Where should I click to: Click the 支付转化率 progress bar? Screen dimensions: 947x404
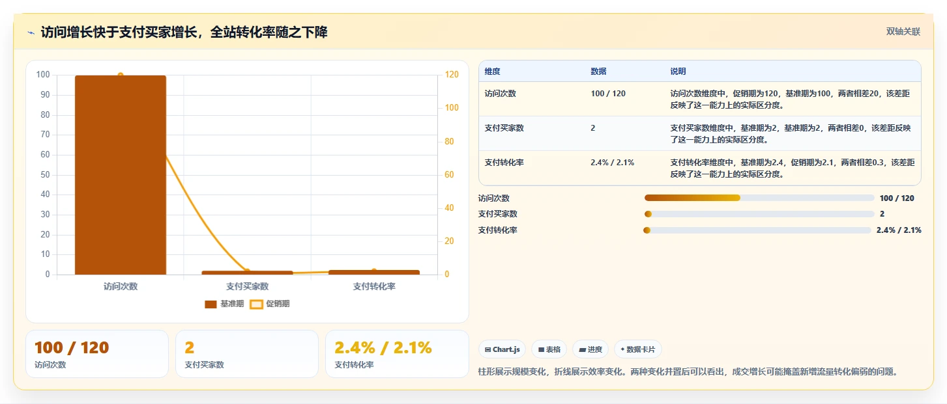(x=757, y=230)
